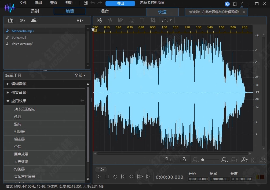Switch to the 混音 tab
The width and height of the screenshot is (270, 190).
coord(105,11)
